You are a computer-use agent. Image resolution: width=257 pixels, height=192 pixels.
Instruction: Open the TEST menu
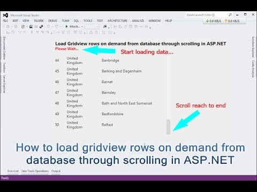pos(100,21)
